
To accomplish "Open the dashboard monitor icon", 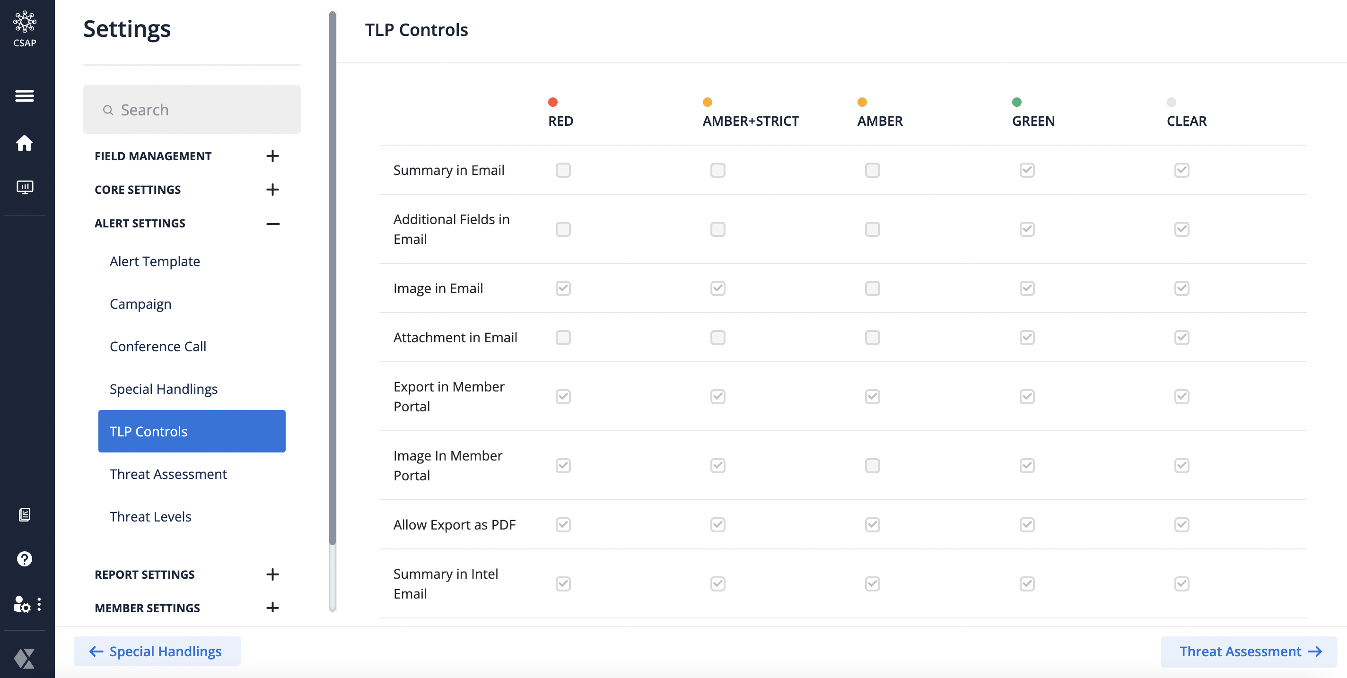I will [x=25, y=187].
